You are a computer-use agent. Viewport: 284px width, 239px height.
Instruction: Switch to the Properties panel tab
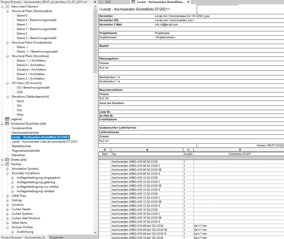click(x=56, y=237)
